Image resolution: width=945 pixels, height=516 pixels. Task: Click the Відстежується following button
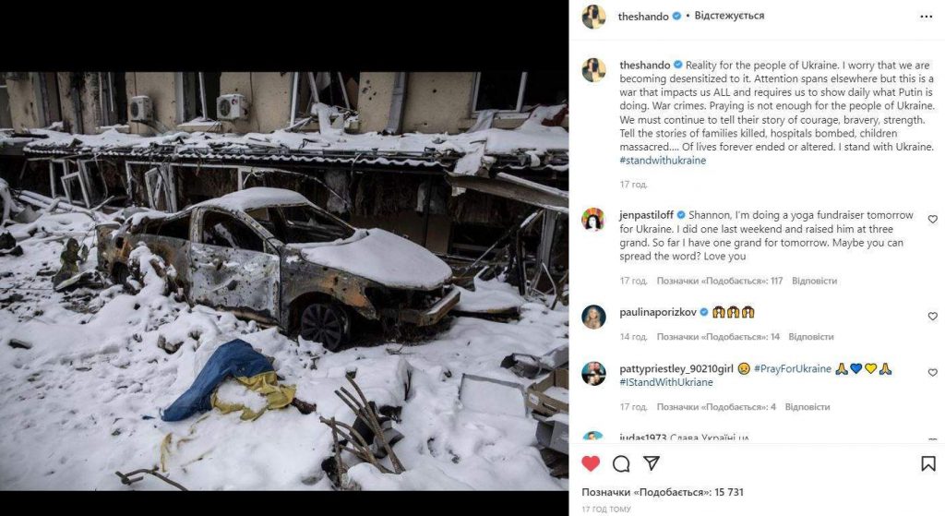pyautogui.click(x=729, y=16)
